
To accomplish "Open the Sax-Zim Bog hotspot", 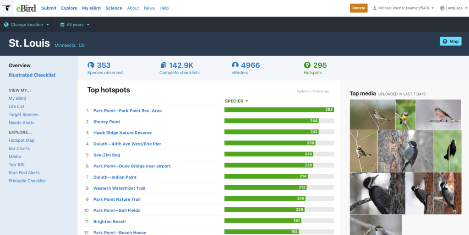I will 107,155.
